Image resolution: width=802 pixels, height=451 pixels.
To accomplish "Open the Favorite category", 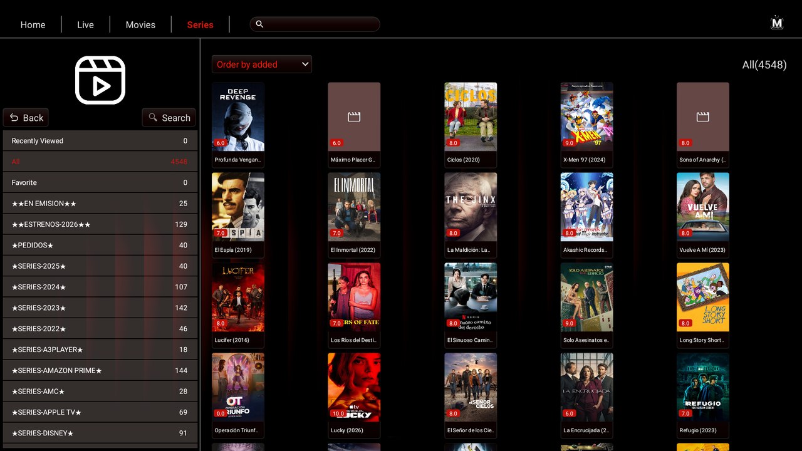I will pyautogui.click(x=100, y=182).
